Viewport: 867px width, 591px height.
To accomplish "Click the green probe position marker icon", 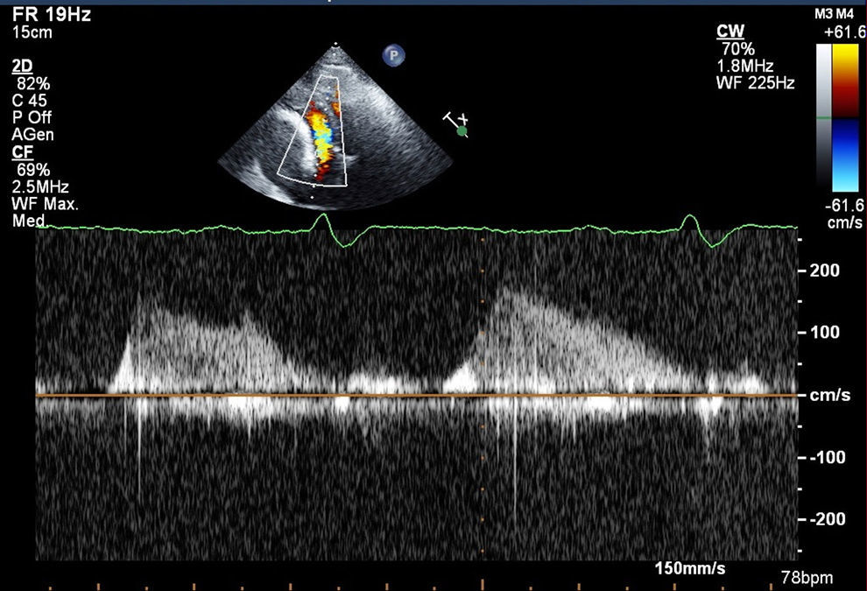I will pyautogui.click(x=462, y=131).
